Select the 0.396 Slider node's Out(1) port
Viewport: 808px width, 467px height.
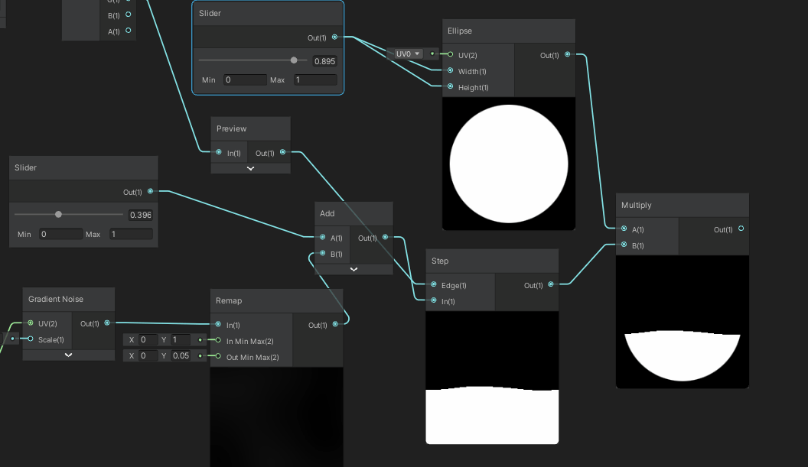[x=151, y=191]
